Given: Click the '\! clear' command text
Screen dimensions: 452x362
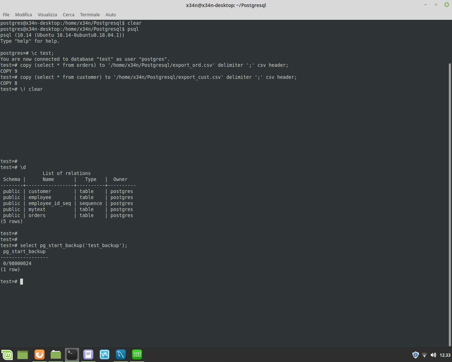Looking at the screenshot, I should point(31,89).
